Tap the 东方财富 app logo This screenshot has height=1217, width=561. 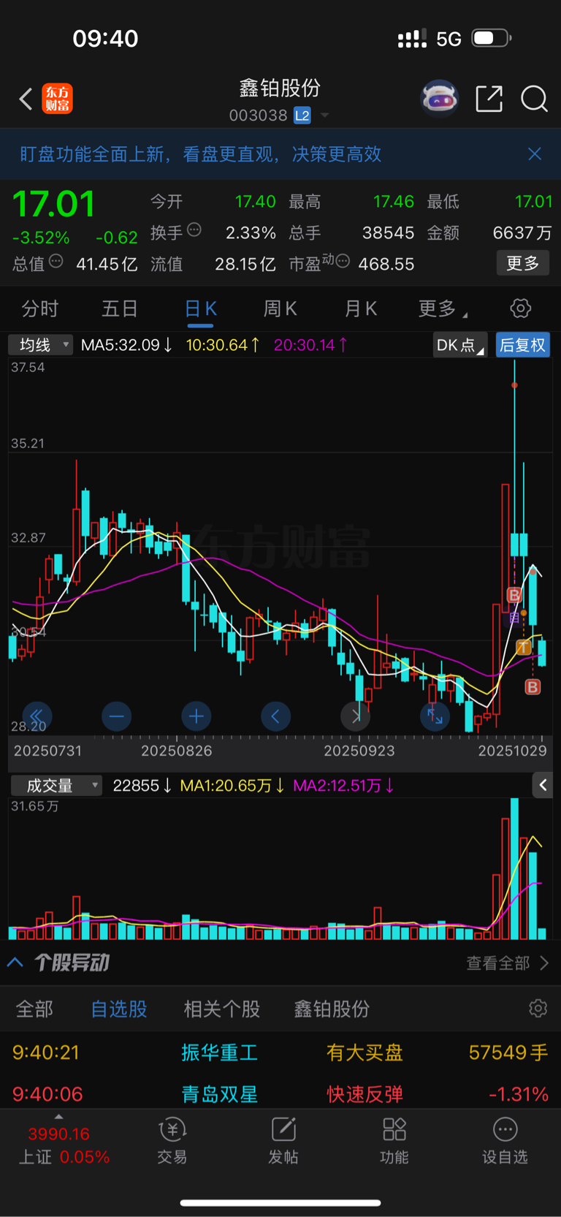(58, 99)
